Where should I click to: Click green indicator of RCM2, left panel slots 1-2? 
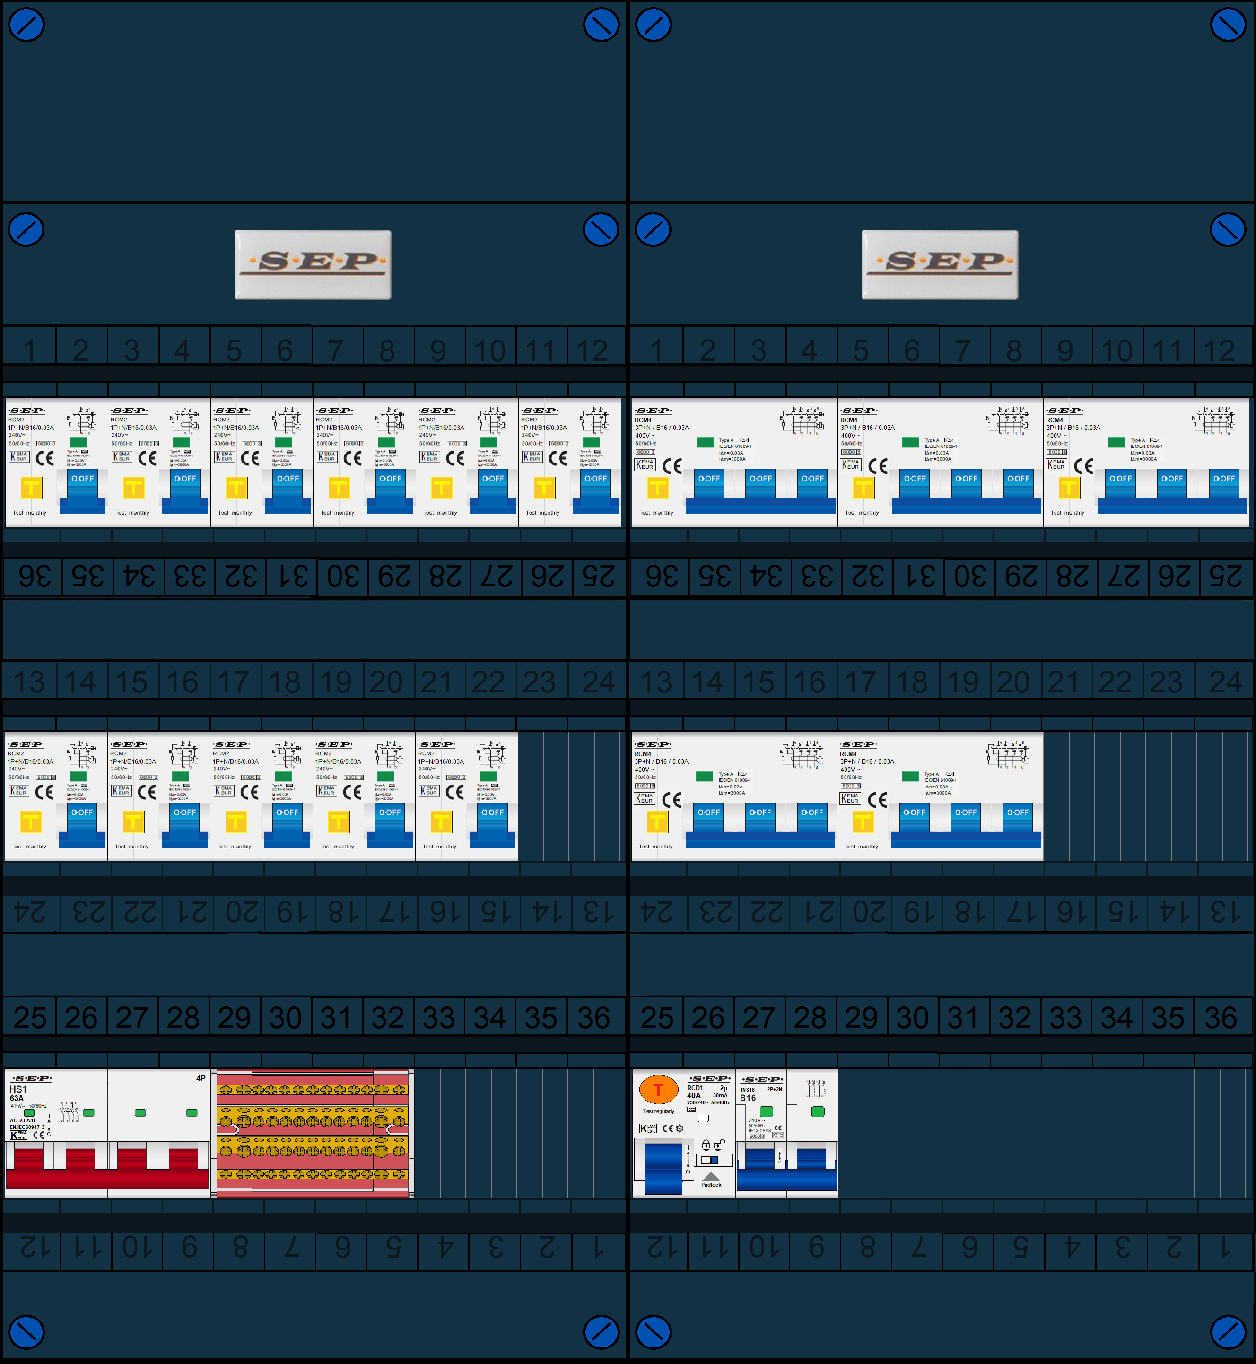coord(79,442)
